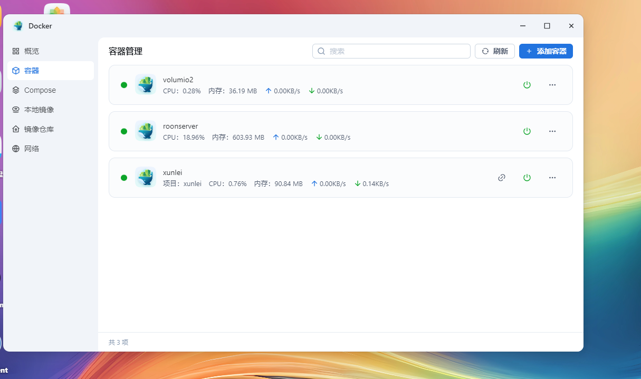Select 容器 in the sidebar

(x=51, y=71)
